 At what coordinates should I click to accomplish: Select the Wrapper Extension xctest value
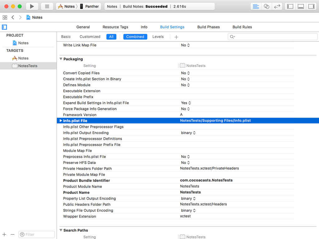click(185, 216)
